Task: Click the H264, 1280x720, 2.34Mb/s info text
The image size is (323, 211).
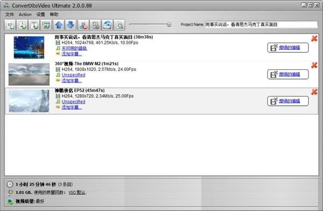Action: [97, 96]
